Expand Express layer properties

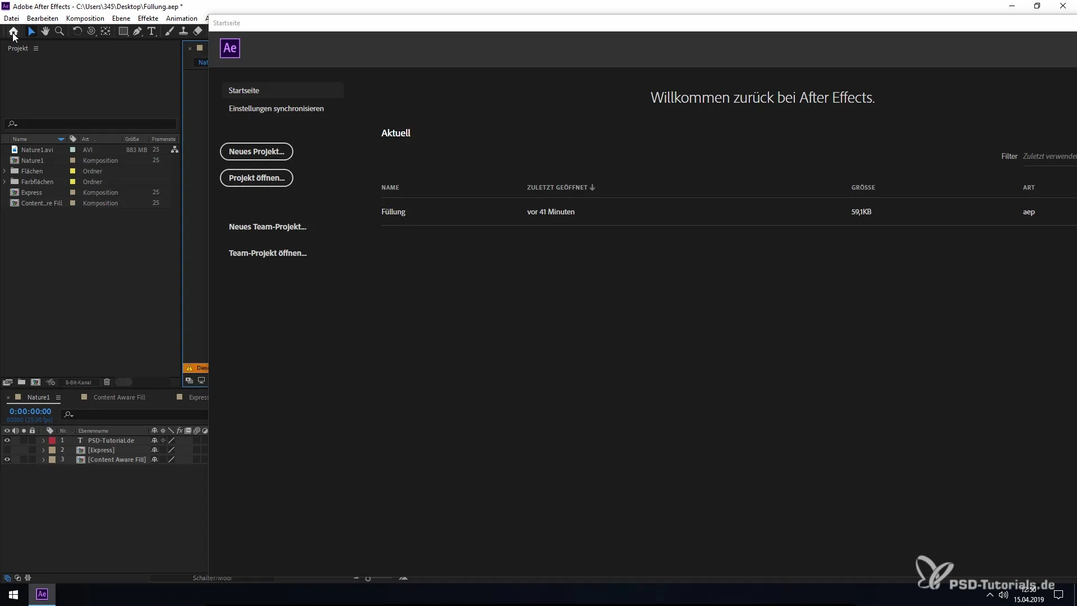click(x=43, y=451)
